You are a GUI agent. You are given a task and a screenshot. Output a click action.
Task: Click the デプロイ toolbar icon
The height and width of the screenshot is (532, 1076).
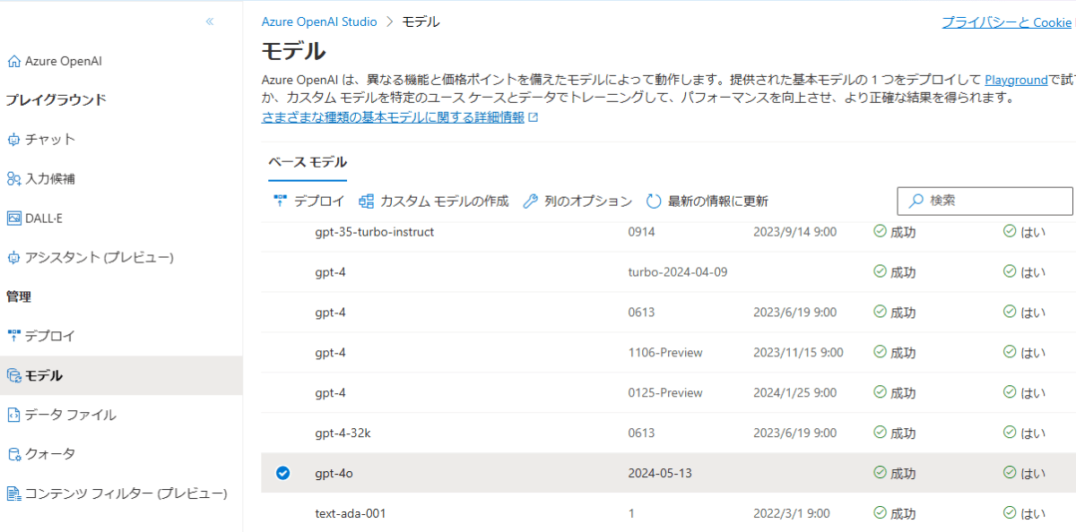tap(279, 202)
